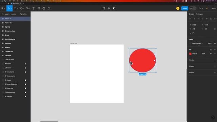Select the Hand tool
217x122 pixels.
[44, 8]
